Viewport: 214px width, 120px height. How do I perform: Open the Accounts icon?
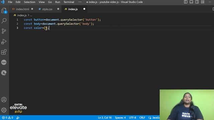coord(4,100)
